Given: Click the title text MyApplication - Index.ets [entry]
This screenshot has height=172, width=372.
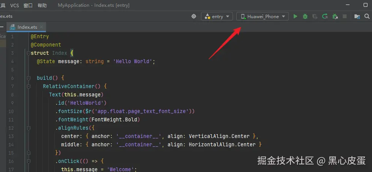Looking at the screenshot, I should point(93,5).
